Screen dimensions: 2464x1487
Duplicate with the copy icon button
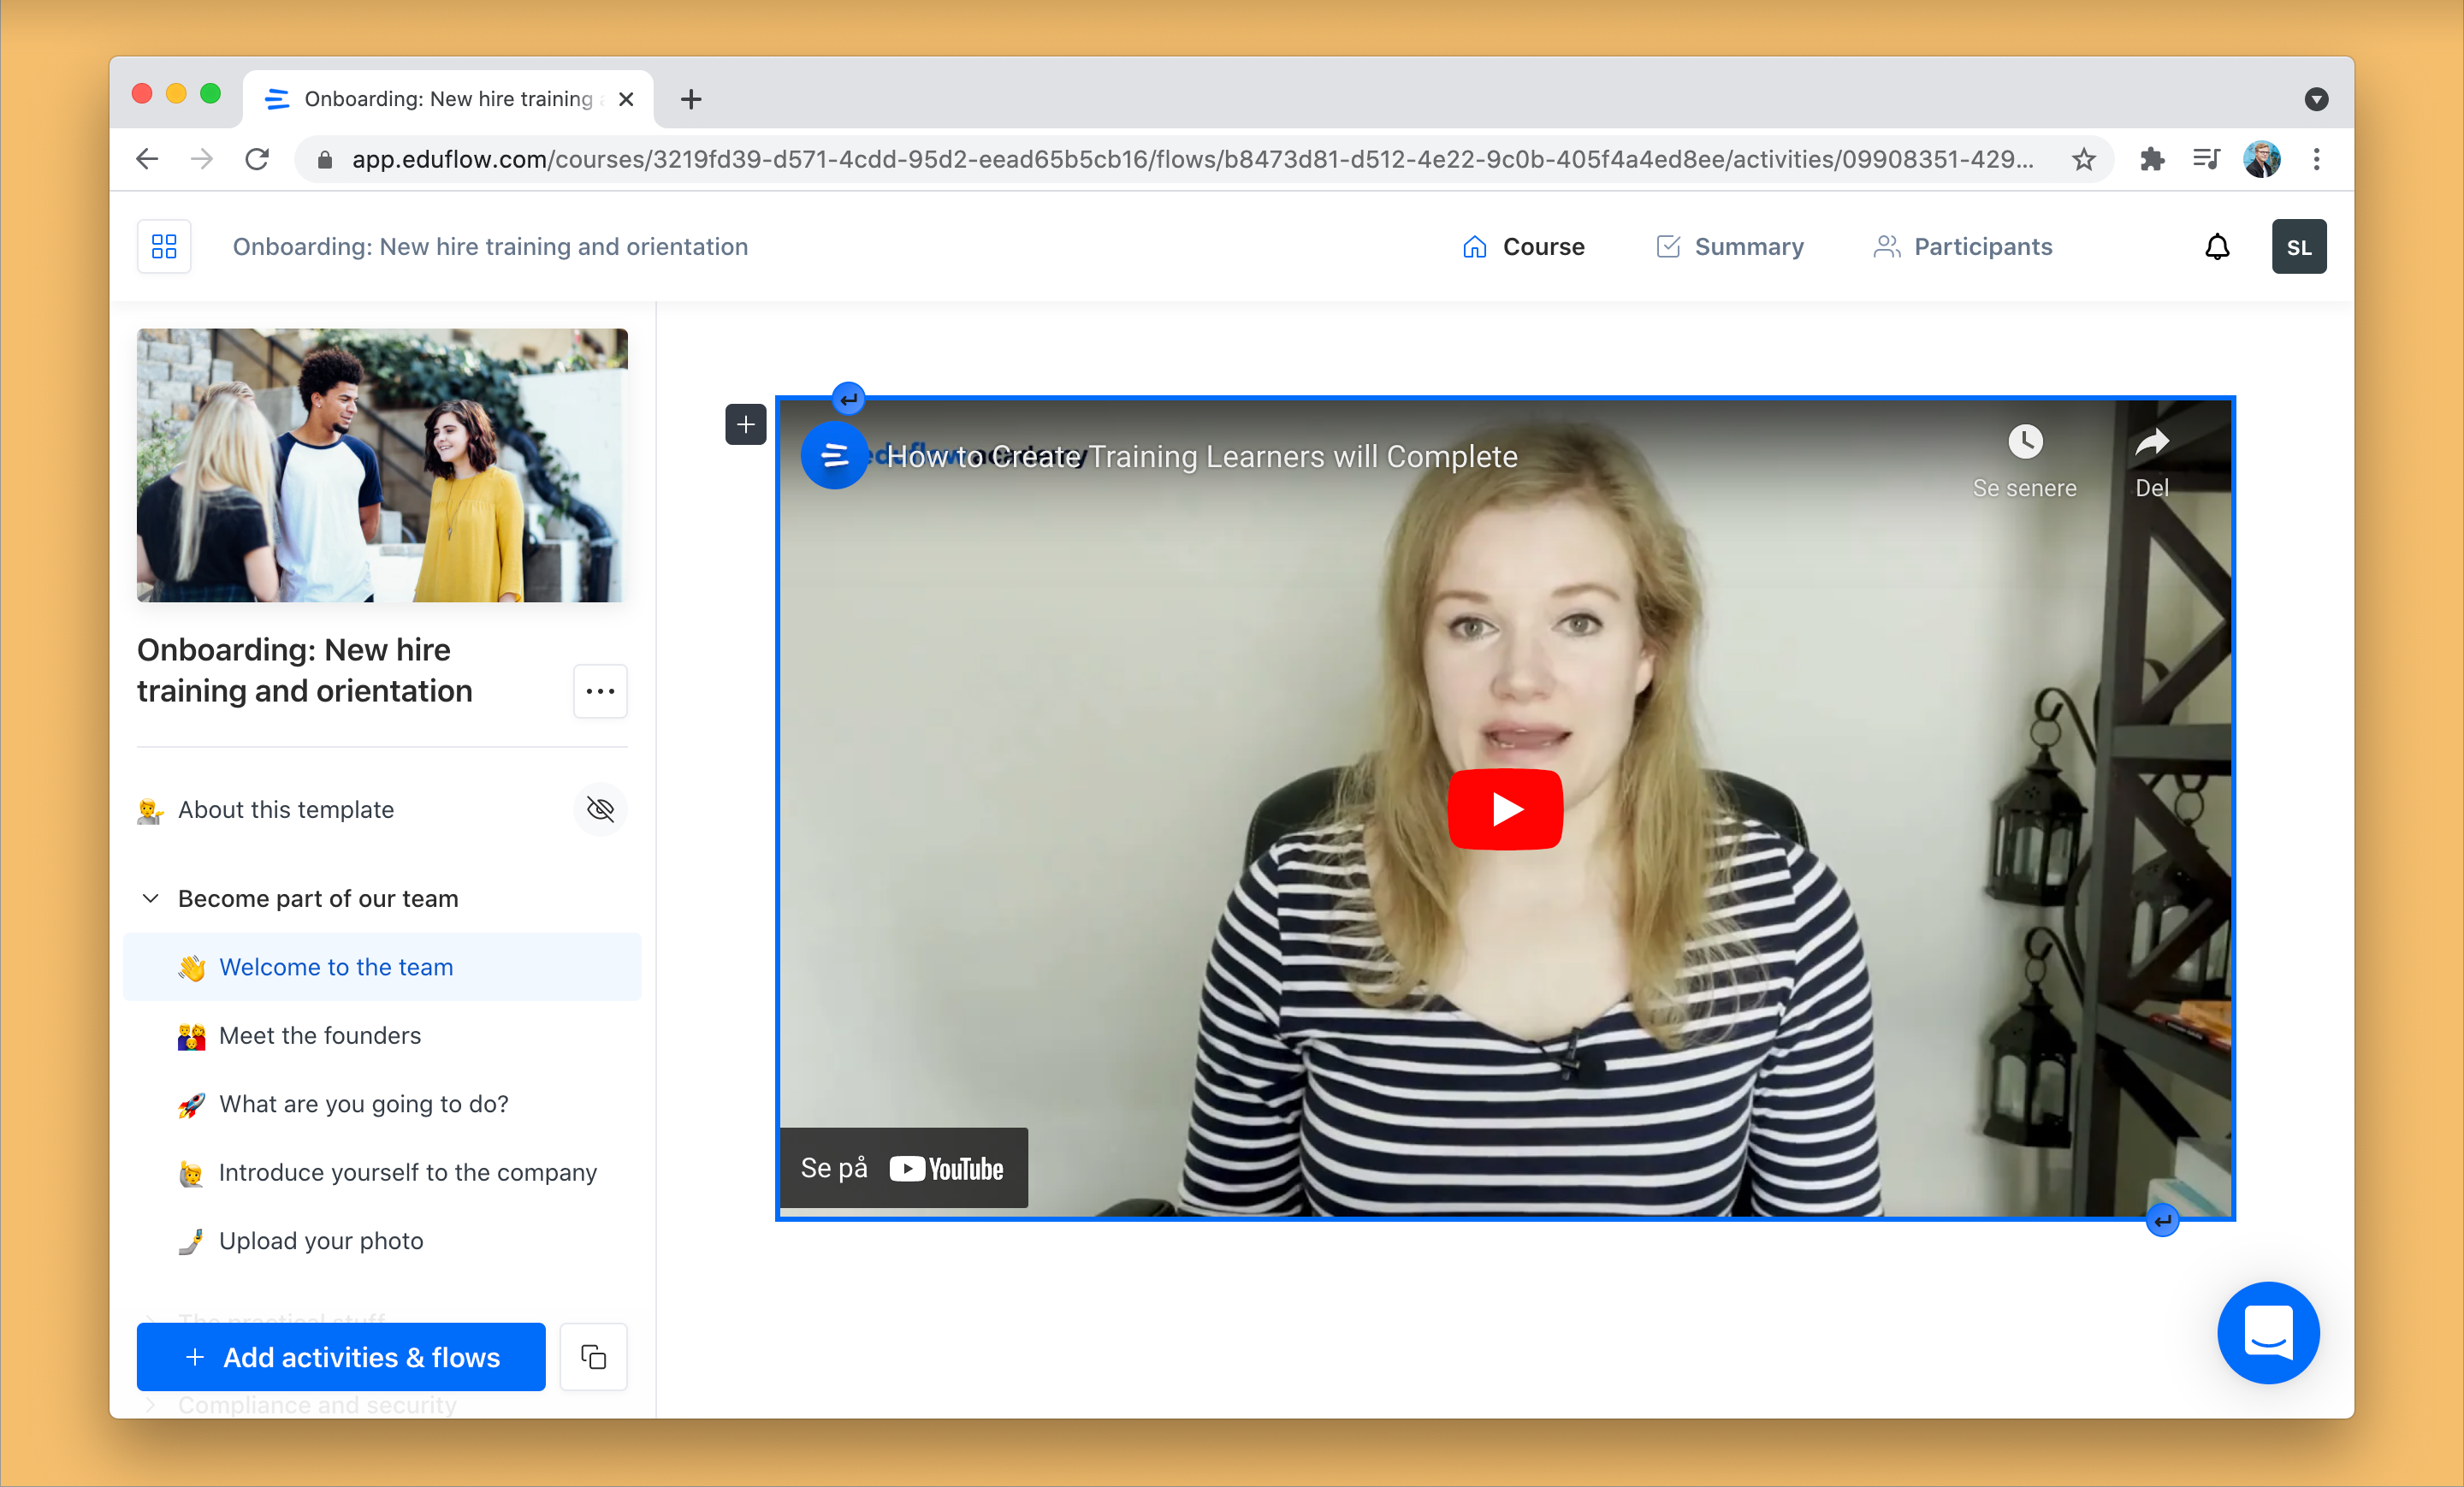(593, 1357)
